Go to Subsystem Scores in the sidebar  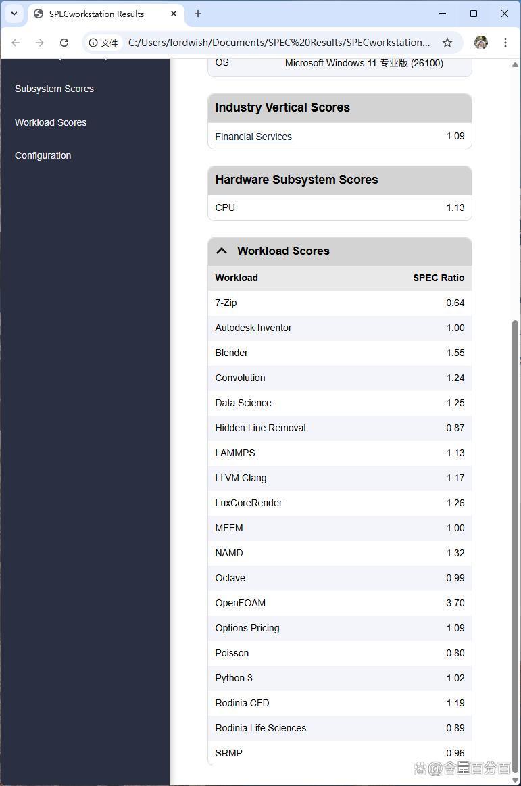click(54, 89)
